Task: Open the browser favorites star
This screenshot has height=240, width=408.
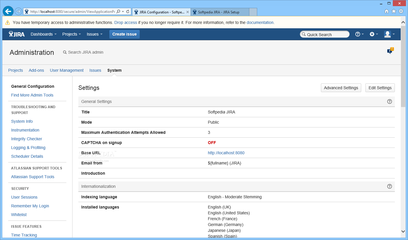Action: coord(394,11)
